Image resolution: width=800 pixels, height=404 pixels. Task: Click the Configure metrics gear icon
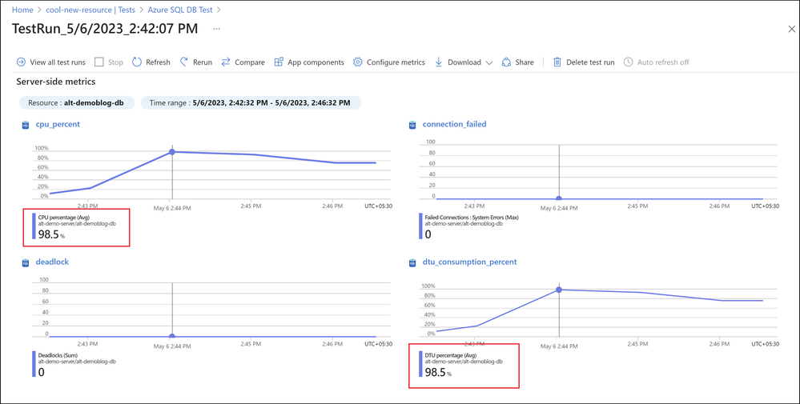358,62
